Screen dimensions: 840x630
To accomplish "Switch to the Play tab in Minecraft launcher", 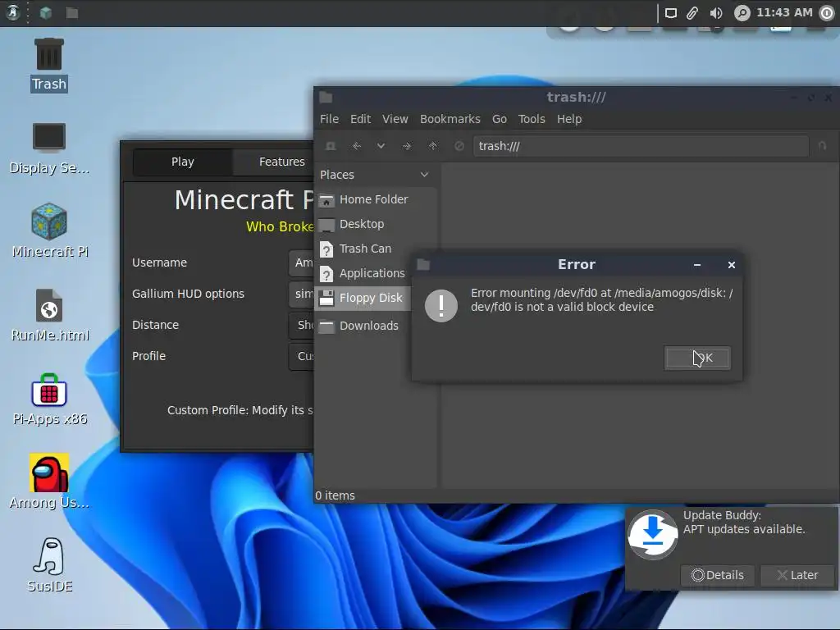I will pyautogui.click(x=182, y=162).
